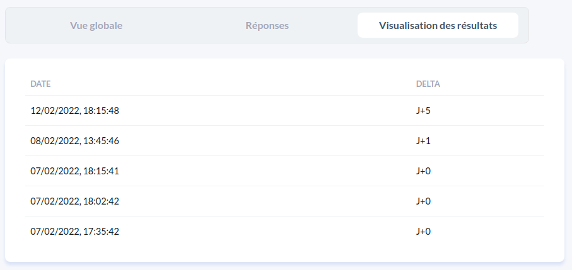
Task: Click the 07/02/2022, 18:02:42 date text
Action: point(74,201)
